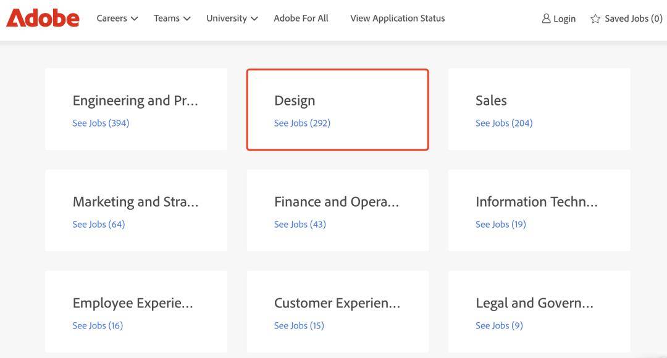The width and height of the screenshot is (667, 358).
Task: Expand the Teams dropdown chevron
Action: [x=187, y=19]
